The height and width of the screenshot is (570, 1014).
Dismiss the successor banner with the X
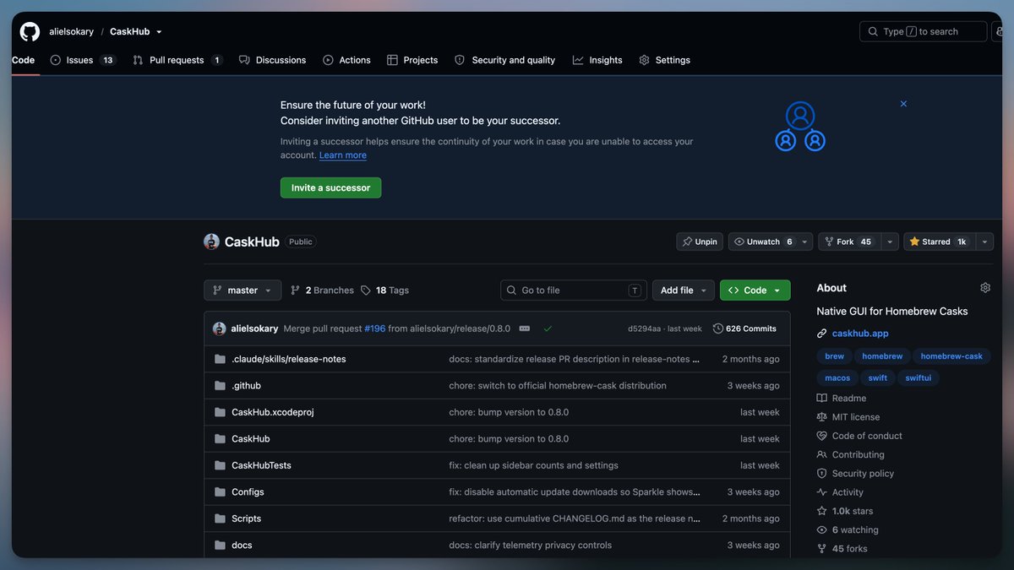click(903, 104)
